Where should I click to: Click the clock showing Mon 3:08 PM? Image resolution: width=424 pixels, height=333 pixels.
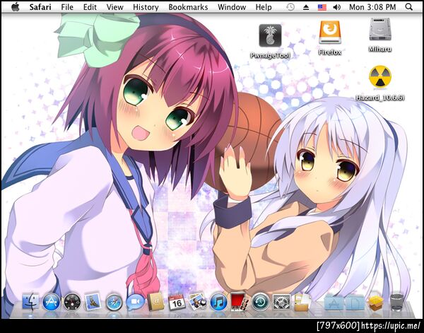tap(372, 7)
